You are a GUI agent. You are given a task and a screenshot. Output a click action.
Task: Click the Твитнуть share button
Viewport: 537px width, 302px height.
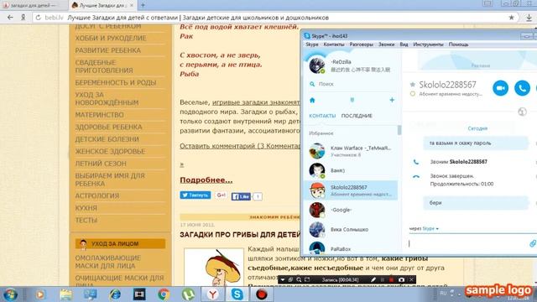click(196, 195)
